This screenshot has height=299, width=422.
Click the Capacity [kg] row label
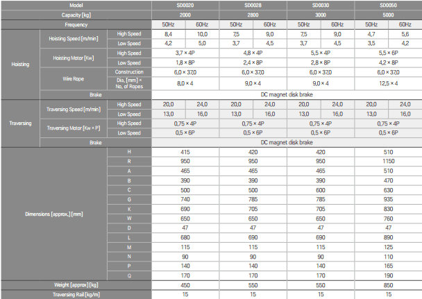76,15
